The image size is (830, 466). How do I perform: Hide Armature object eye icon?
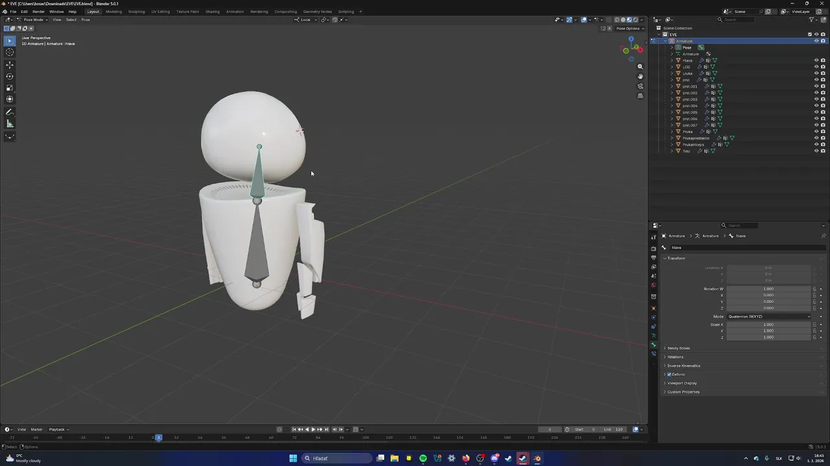pos(816,41)
